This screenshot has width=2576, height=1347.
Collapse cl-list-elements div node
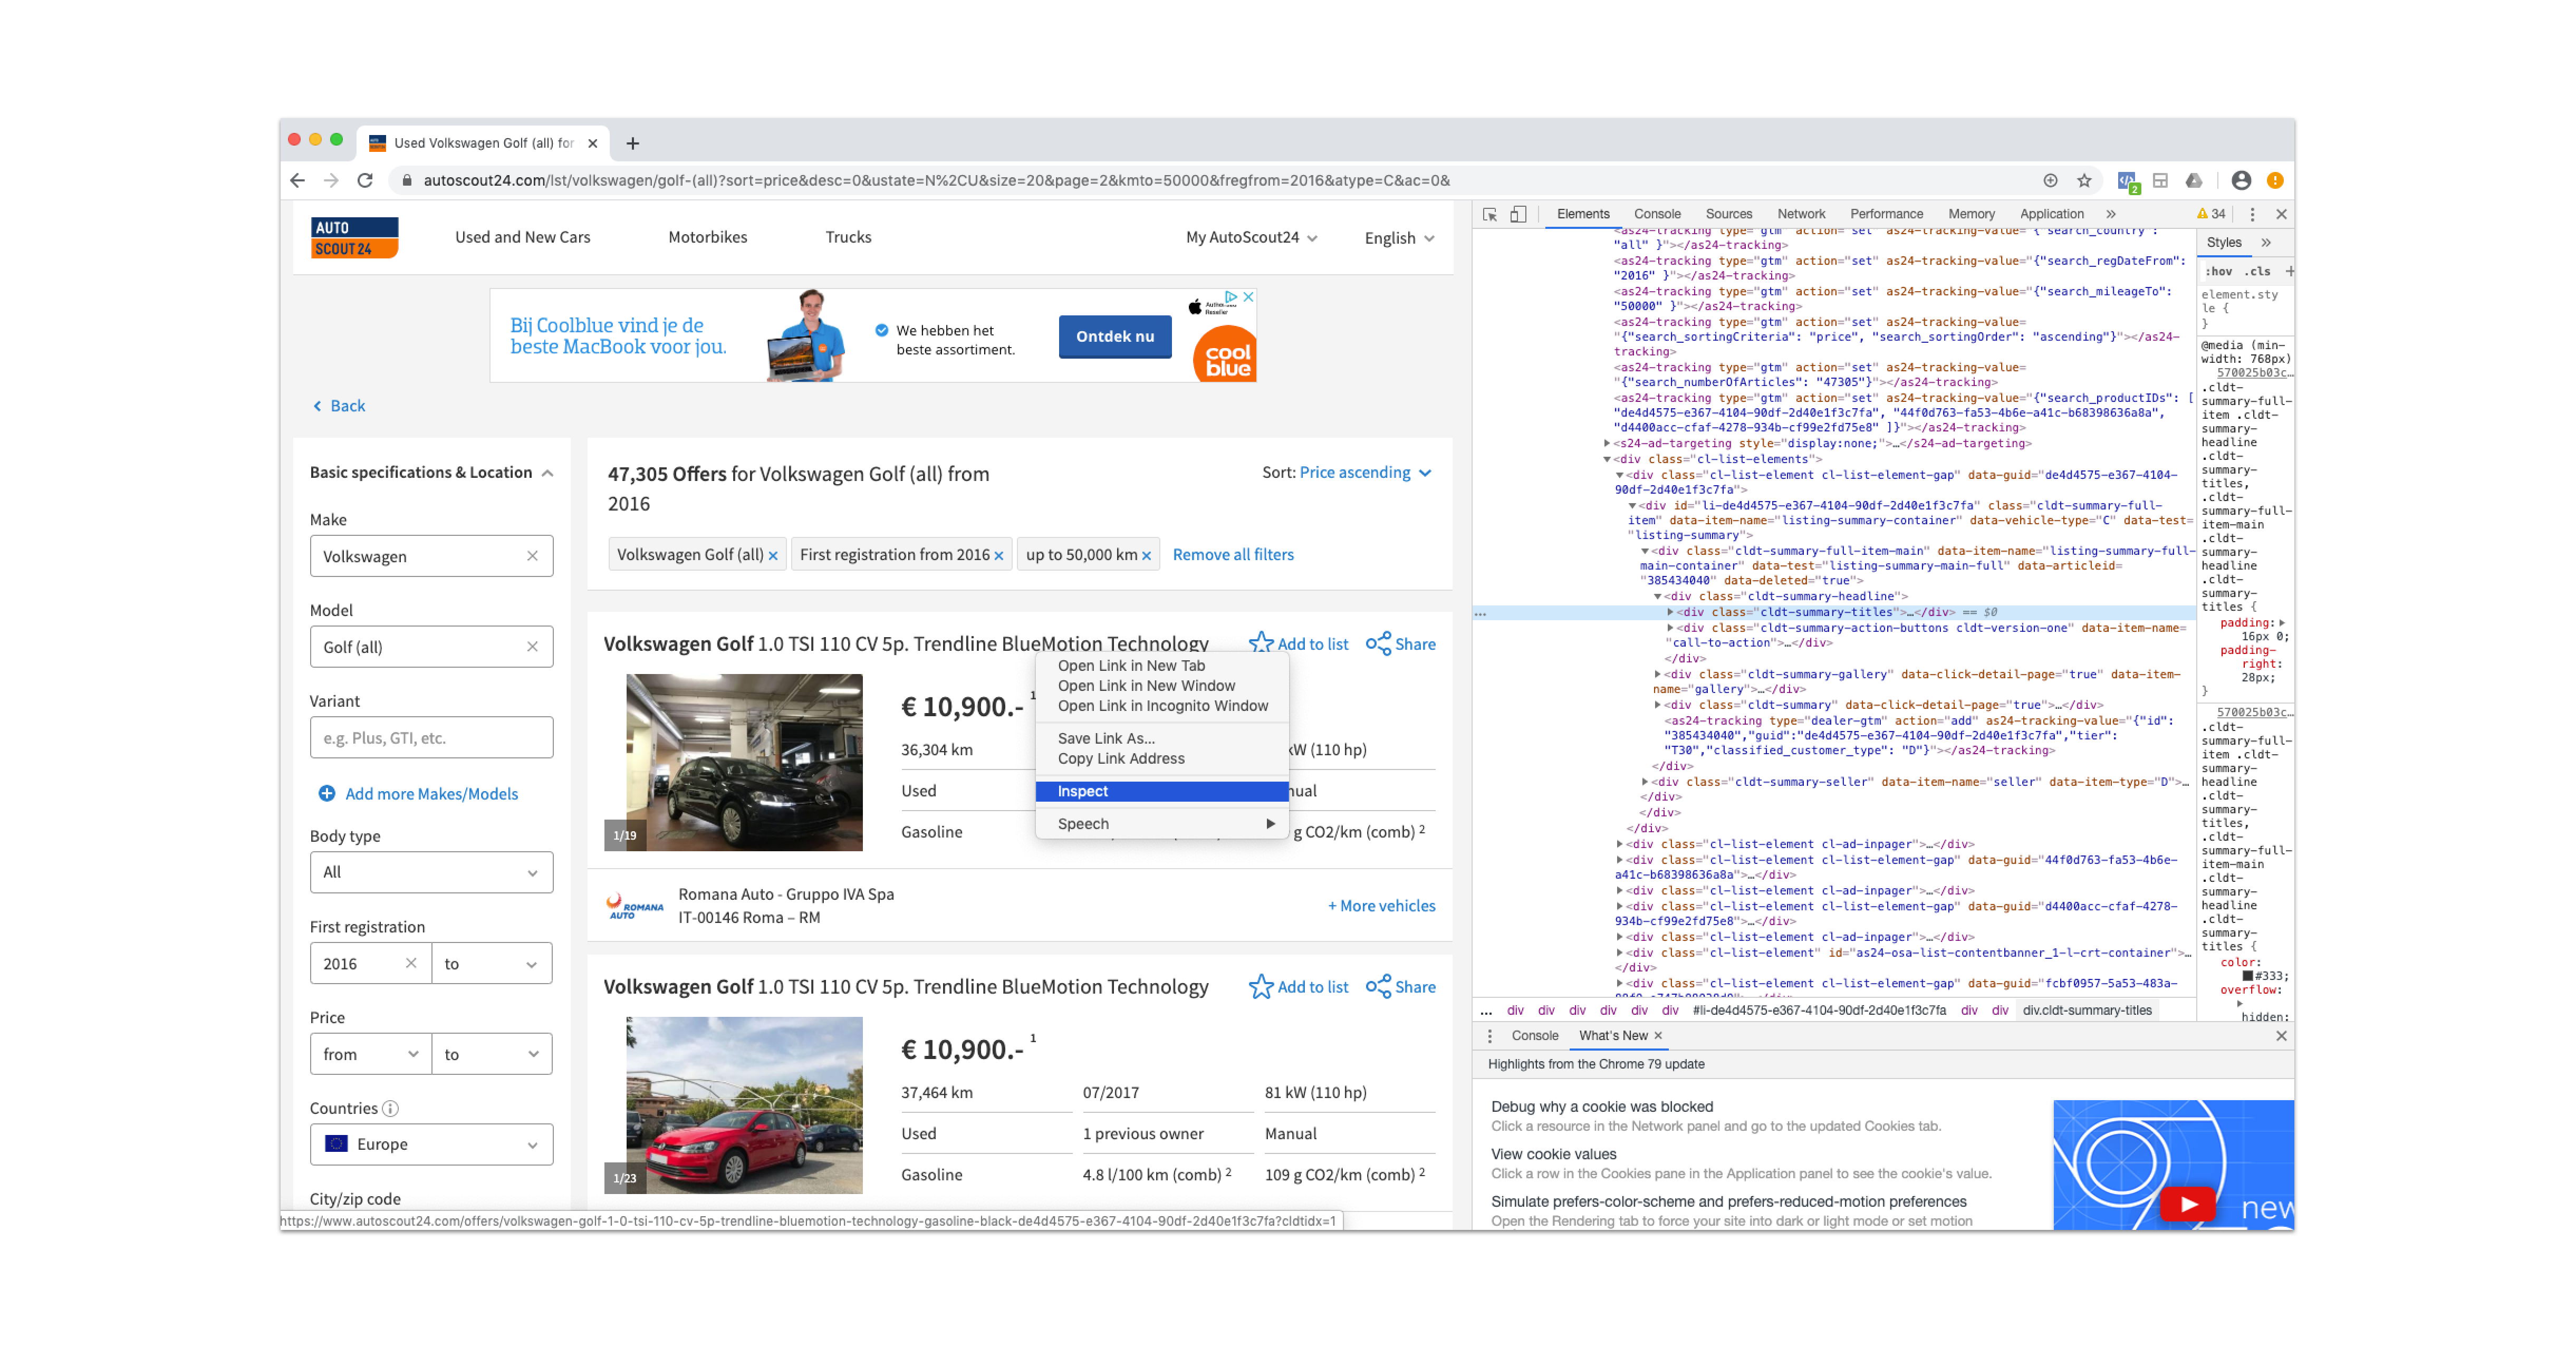tap(1607, 460)
